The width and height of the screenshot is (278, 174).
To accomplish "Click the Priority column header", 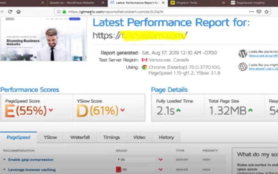I will (210, 151).
